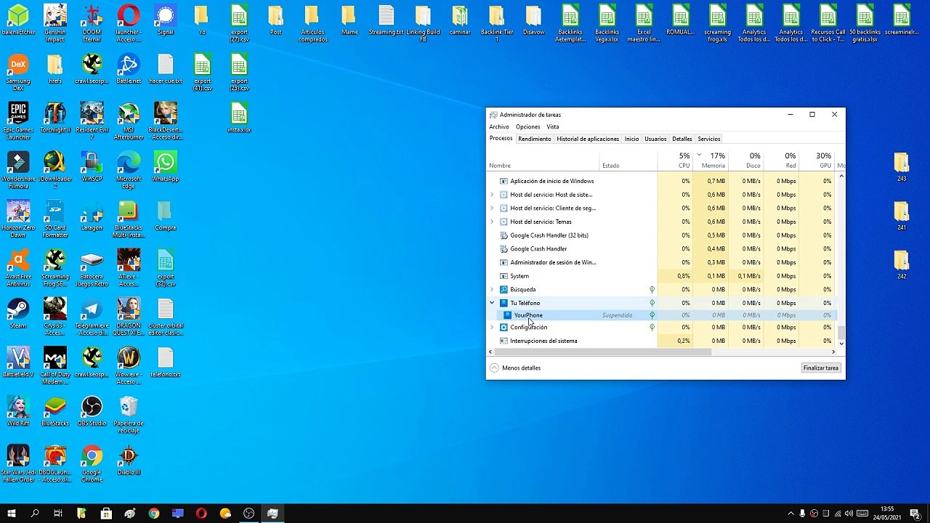This screenshot has width=930, height=523.
Task: Select the Epic Games Launcher icon
Action: pos(18,121)
